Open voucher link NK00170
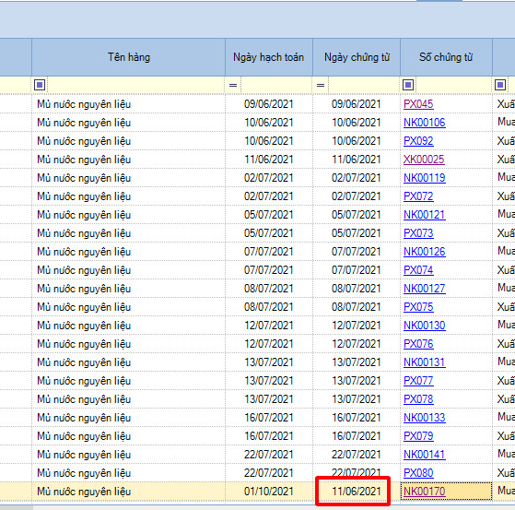 [425, 491]
